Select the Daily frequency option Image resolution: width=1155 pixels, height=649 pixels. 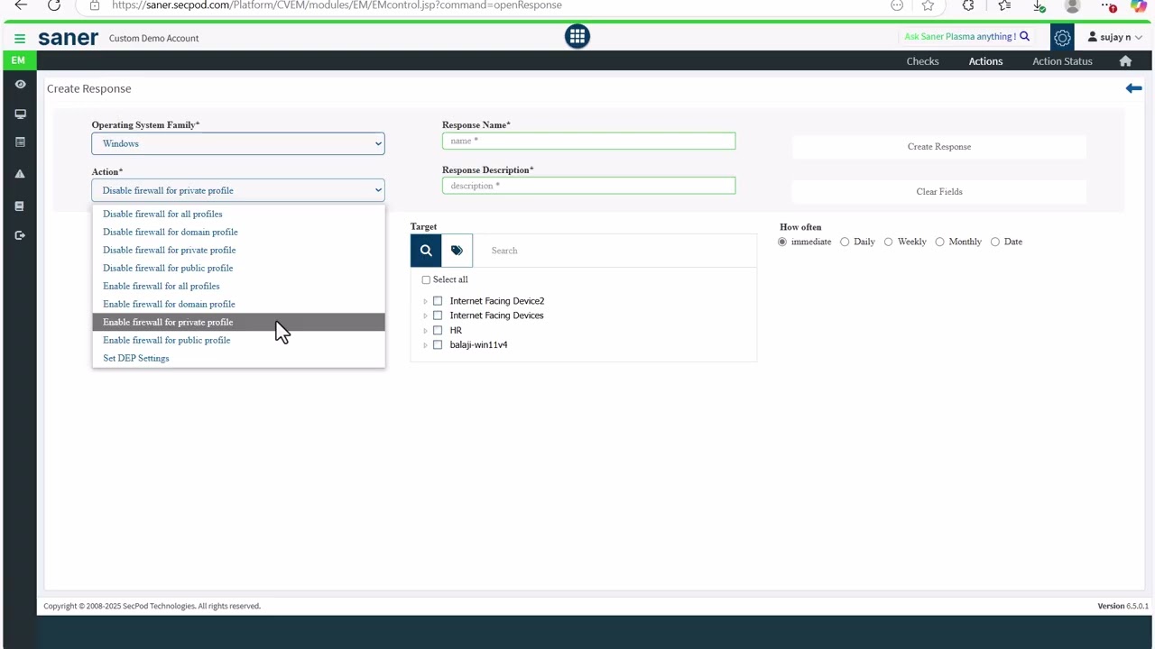tap(845, 242)
